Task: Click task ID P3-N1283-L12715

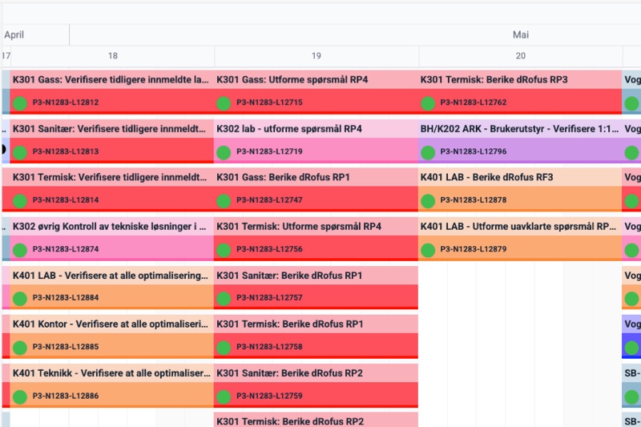Action: 269,103
